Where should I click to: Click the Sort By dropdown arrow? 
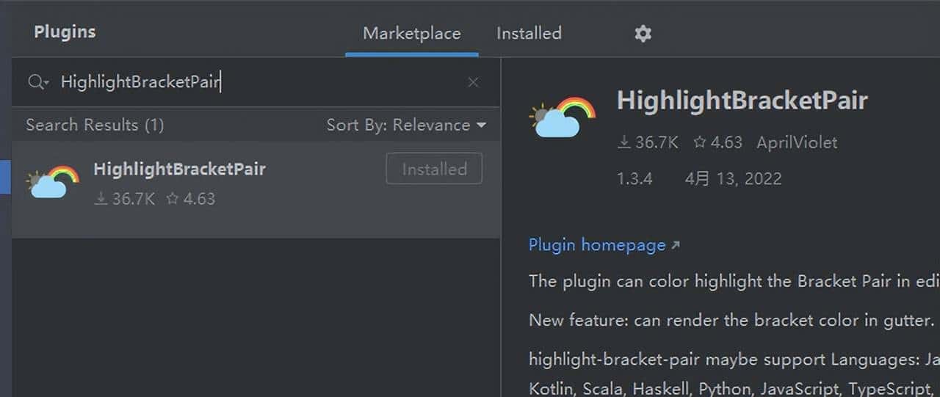[481, 125]
